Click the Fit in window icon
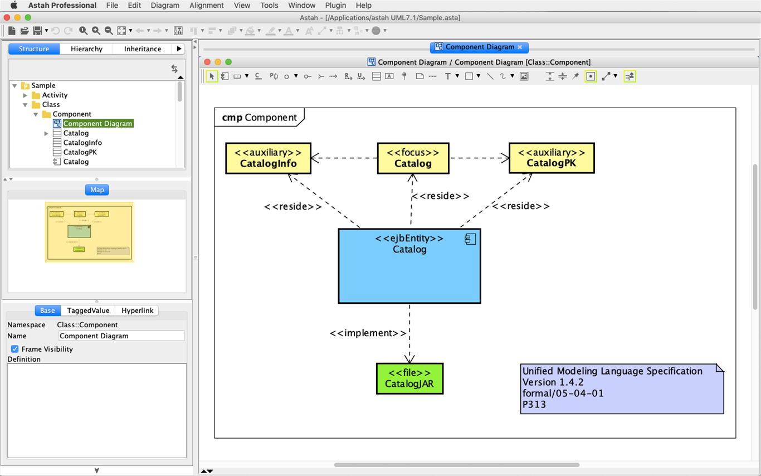 (121, 31)
